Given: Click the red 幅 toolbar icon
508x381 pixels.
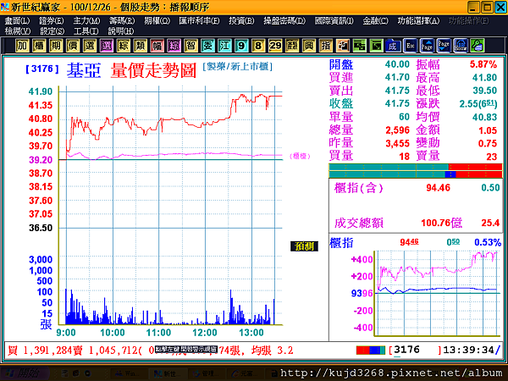Looking at the screenshot, I should click(x=157, y=46).
